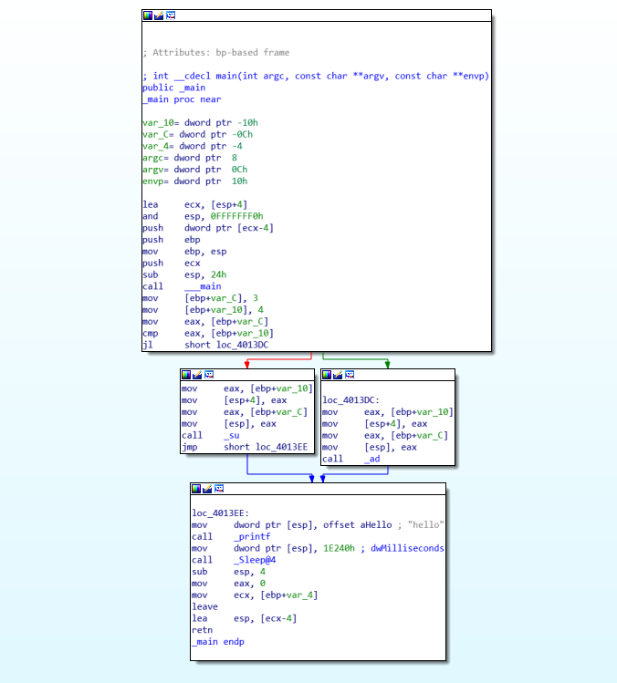
Task: Click the group icon on the loc_4013EE node
Action: click(x=219, y=489)
